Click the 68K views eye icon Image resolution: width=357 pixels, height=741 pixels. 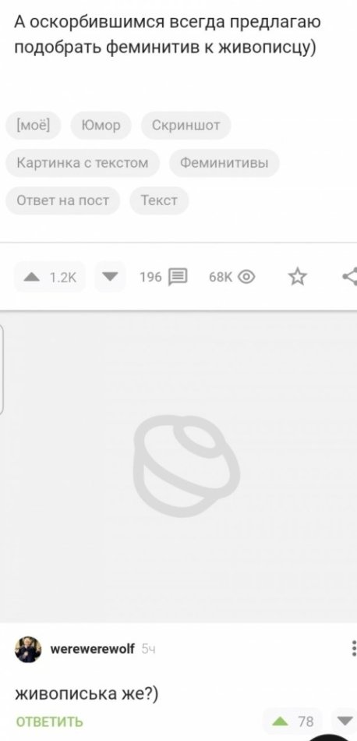pos(246,276)
